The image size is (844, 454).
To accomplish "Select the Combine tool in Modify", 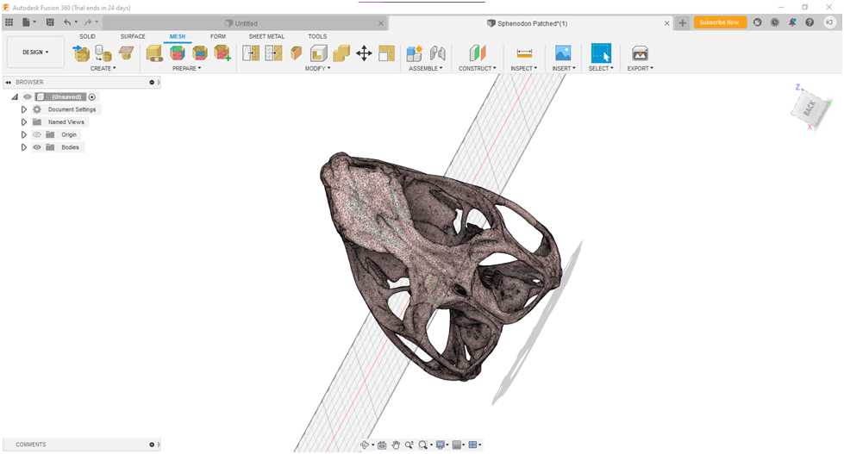I will pyautogui.click(x=341, y=53).
